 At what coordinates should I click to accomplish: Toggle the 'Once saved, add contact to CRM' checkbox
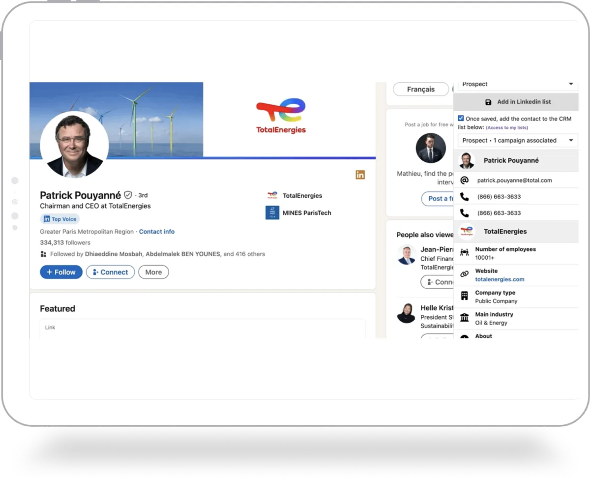(461, 119)
